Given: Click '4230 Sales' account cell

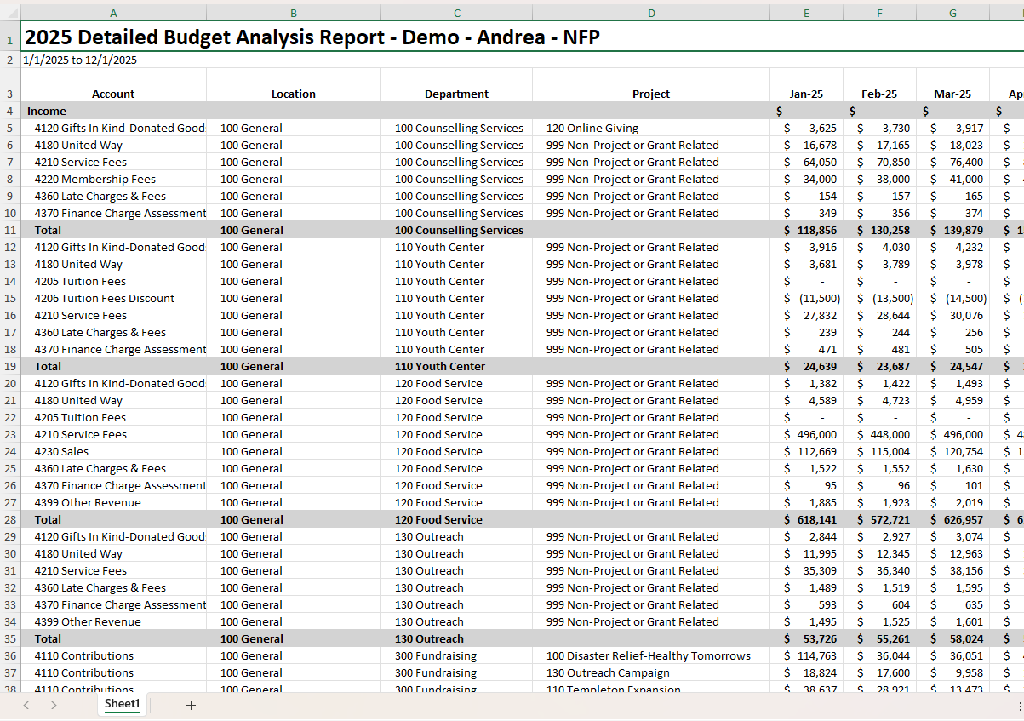Looking at the screenshot, I should pyautogui.click(x=113, y=451).
